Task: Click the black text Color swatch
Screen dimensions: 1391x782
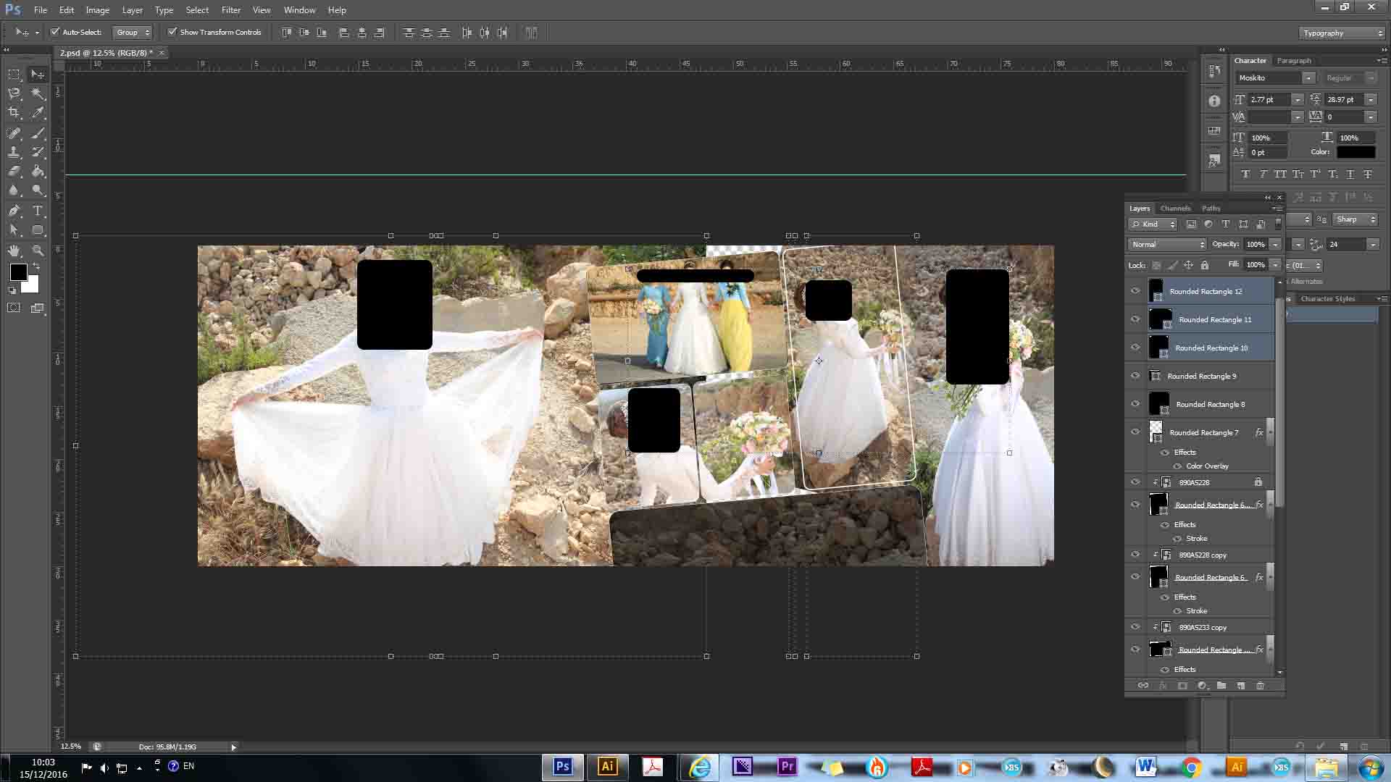Action: pyautogui.click(x=1356, y=153)
